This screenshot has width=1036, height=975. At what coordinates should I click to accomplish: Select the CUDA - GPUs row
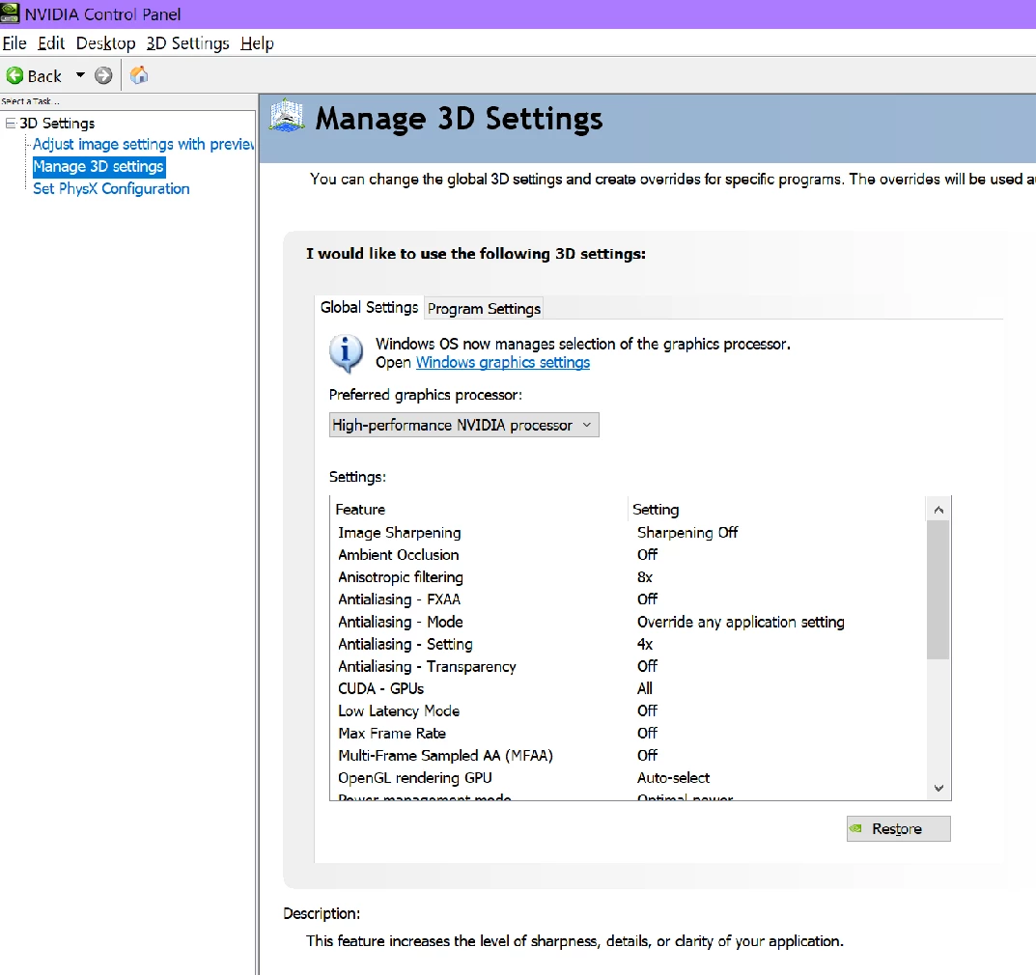click(x=628, y=689)
